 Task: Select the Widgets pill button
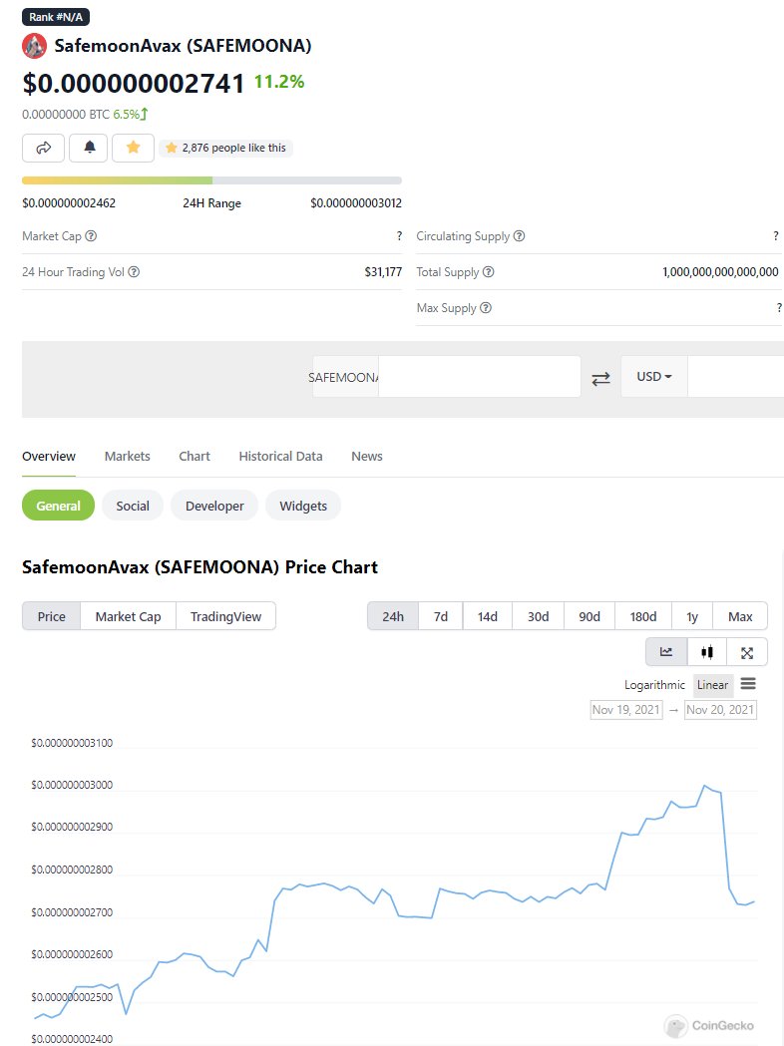[303, 506]
